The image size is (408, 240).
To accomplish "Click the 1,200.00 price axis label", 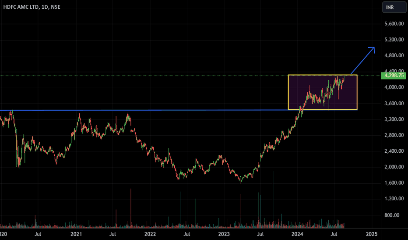I will (x=394, y=199).
